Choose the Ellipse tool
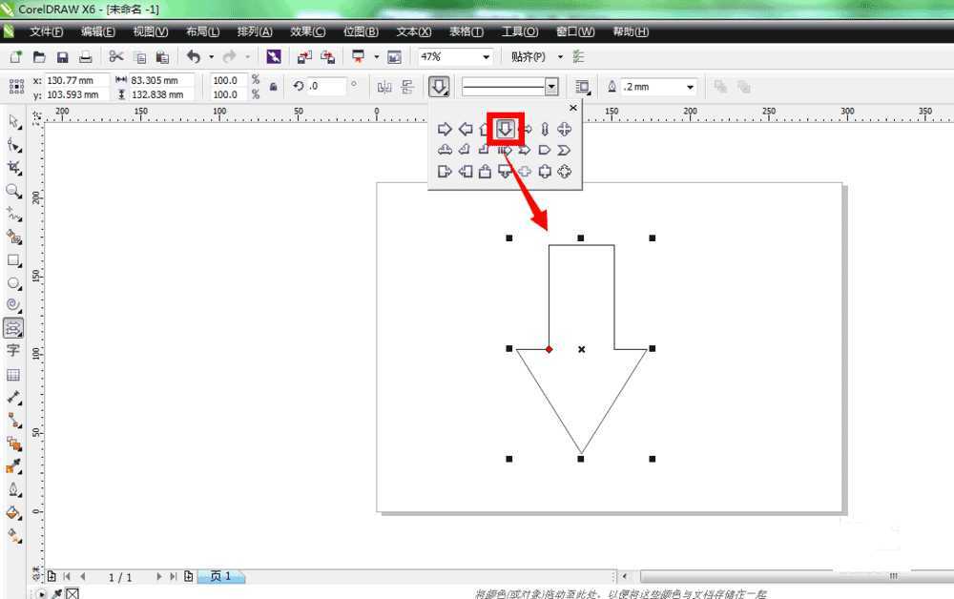The image size is (954, 599). coord(13,283)
